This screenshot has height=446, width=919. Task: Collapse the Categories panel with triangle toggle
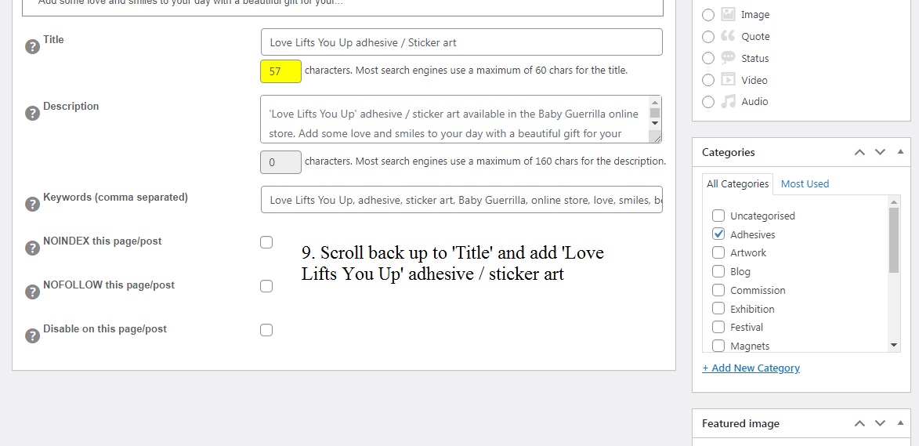[x=900, y=152]
